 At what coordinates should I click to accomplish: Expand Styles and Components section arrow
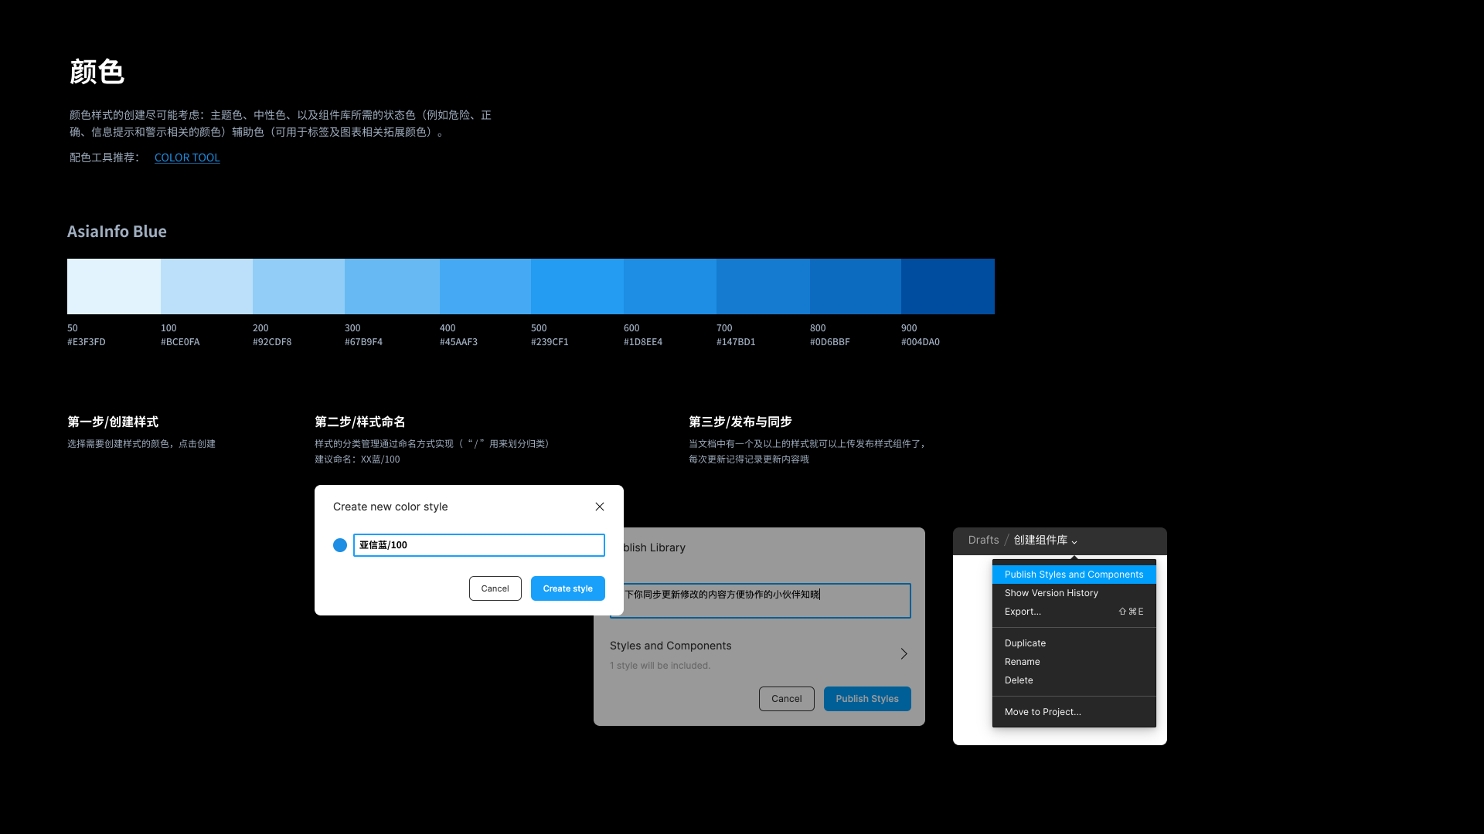(x=903, y=654)
